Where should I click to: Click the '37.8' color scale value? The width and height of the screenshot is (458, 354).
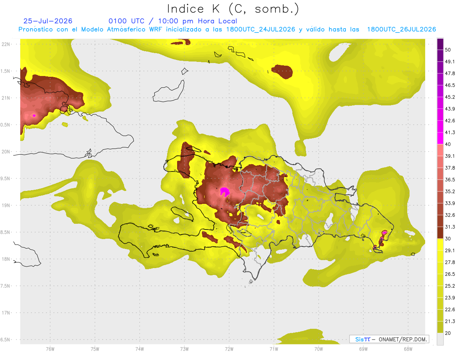(450, 168)
